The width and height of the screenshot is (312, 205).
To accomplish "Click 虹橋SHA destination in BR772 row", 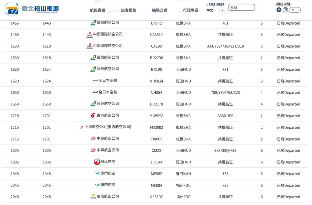I will (183, 23).
